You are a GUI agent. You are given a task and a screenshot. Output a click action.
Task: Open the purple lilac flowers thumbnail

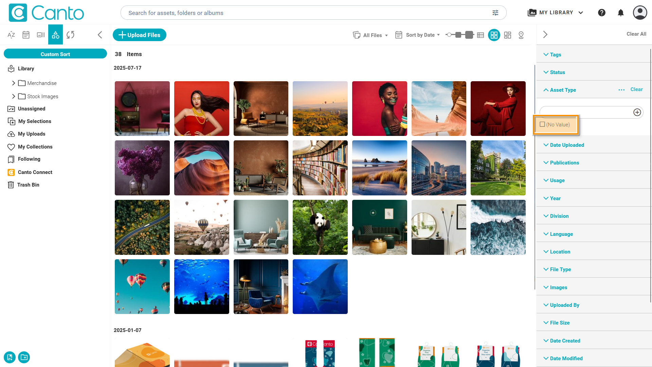142,168
